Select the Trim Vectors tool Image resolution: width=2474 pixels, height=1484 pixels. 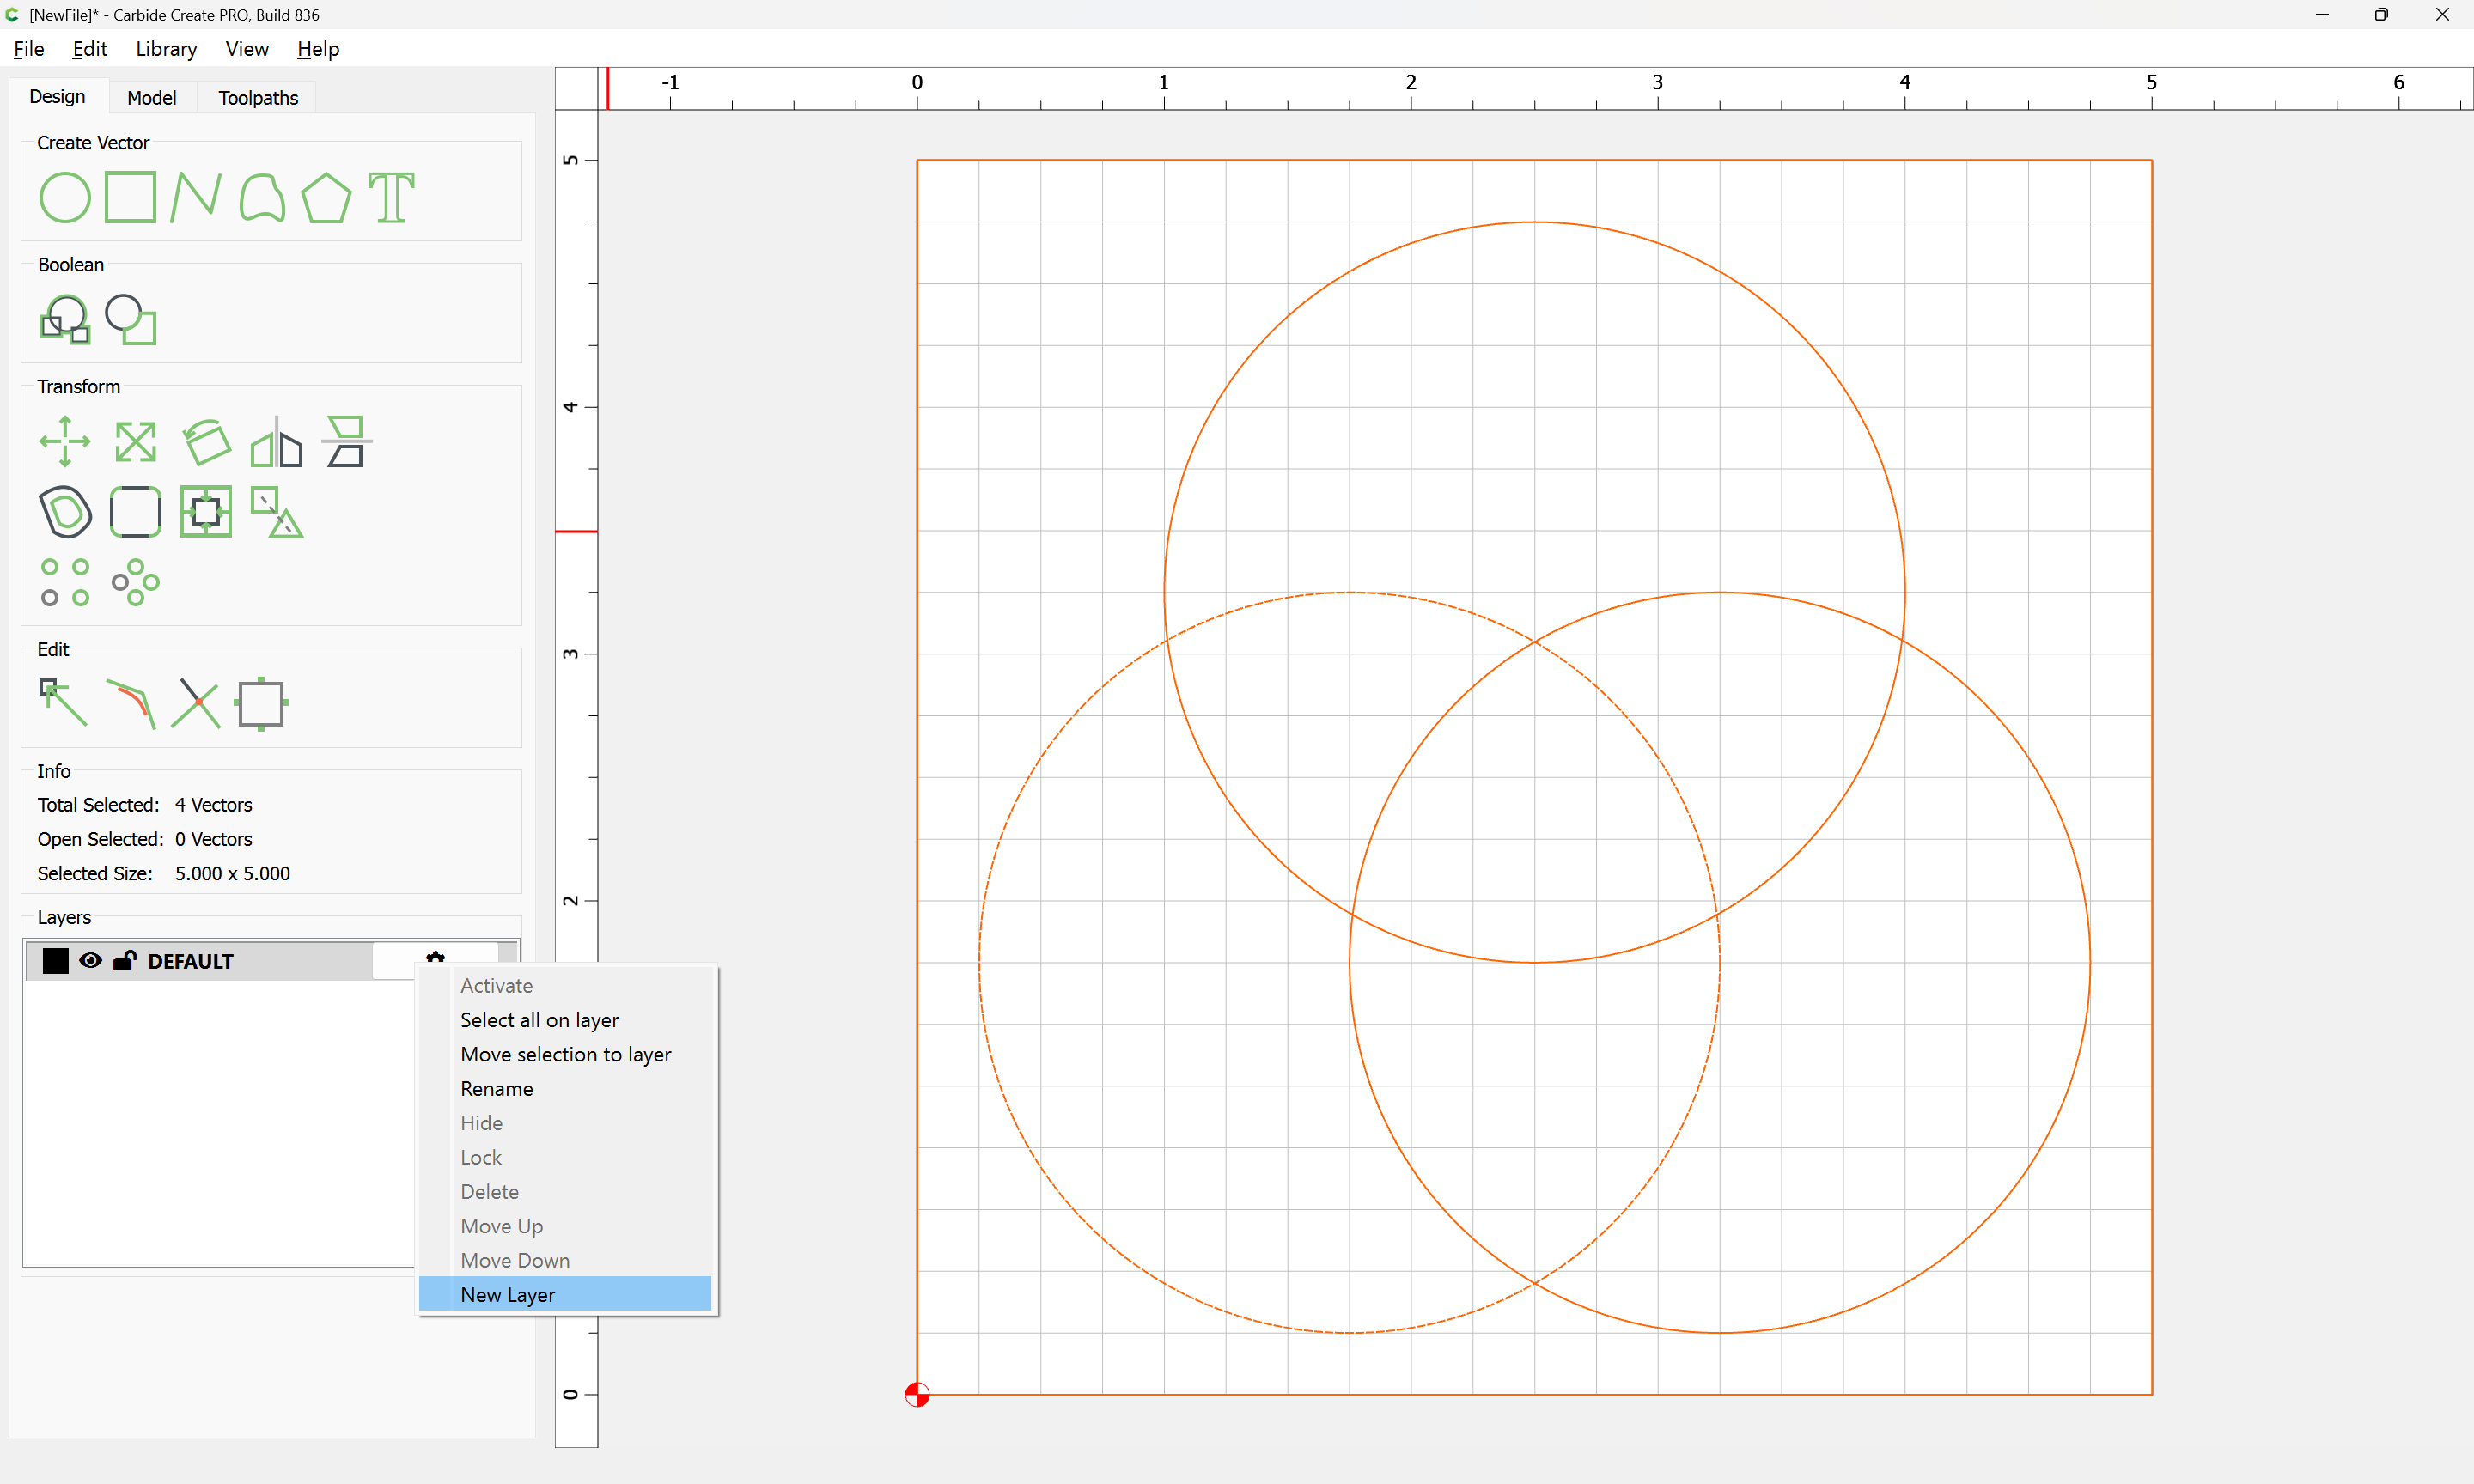(x=195, y=703)
